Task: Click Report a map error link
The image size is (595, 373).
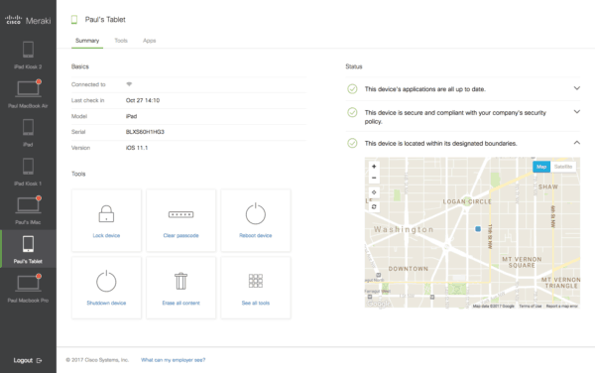Action: pyautogui.click(x=562, y=307)
